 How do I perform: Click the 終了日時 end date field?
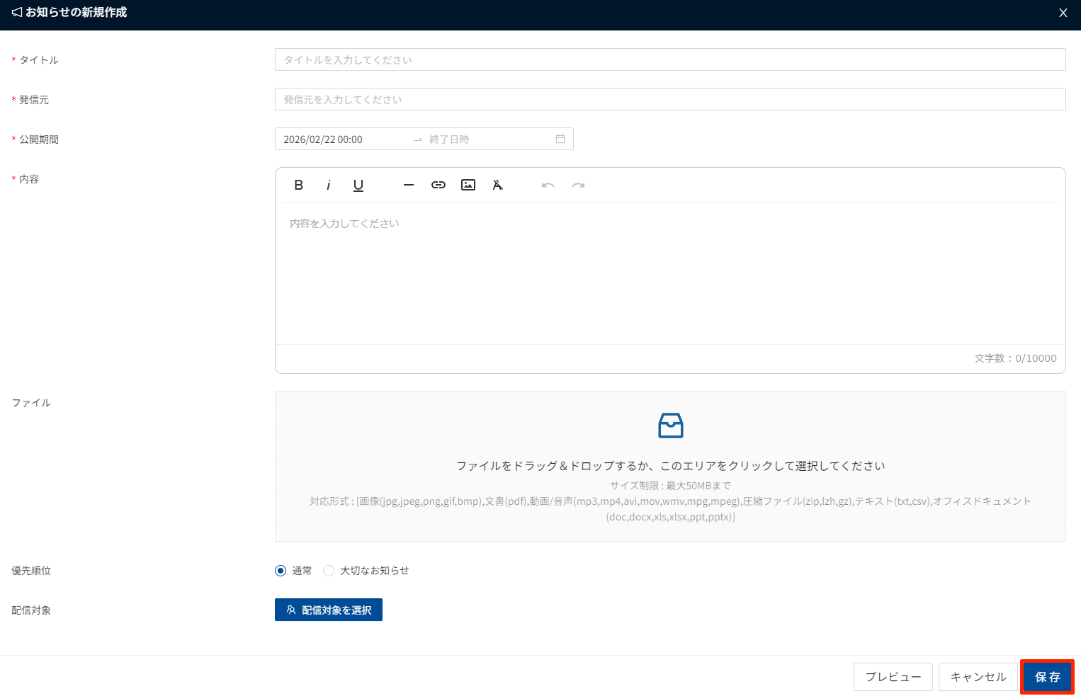tap(482, 139)
